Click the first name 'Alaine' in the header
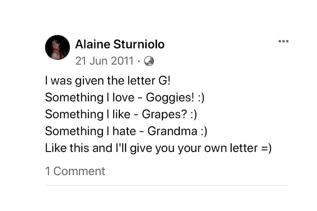Viewport: 317px width, 211px height. click(x=93, y=44)
